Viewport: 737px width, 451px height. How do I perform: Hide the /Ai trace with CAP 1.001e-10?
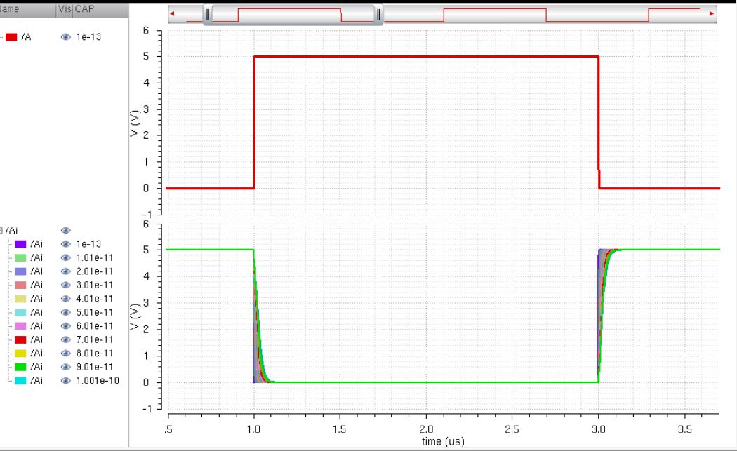(x=66, y=381)
